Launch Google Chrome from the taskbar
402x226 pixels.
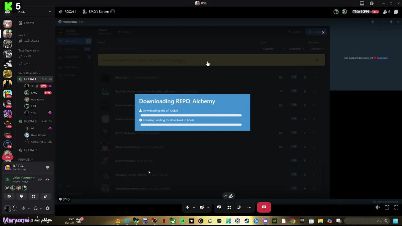[293, 221]
